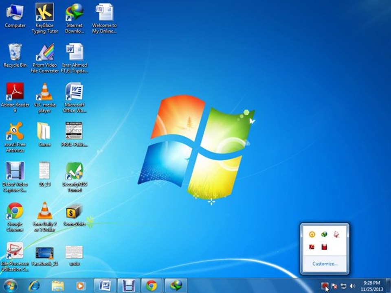Click the red bucket-shaped icon in tray popup
391x293 pixels.
(x=324, y=247)
